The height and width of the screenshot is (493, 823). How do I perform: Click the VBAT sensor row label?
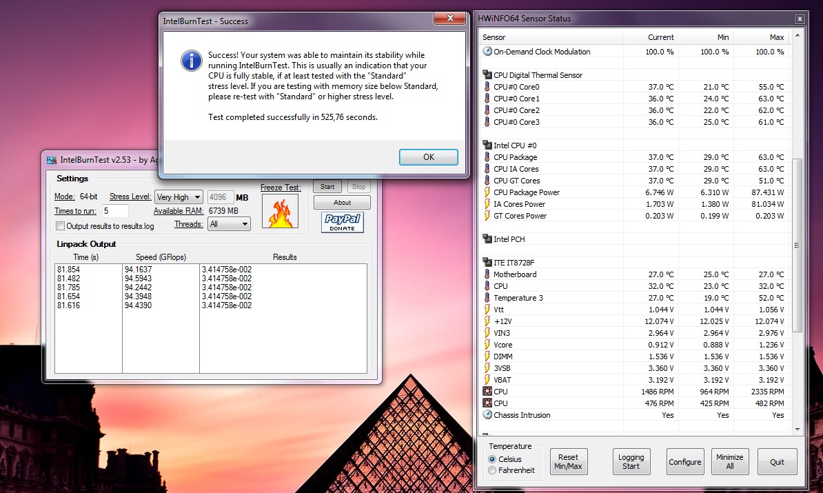pos(502,380)
